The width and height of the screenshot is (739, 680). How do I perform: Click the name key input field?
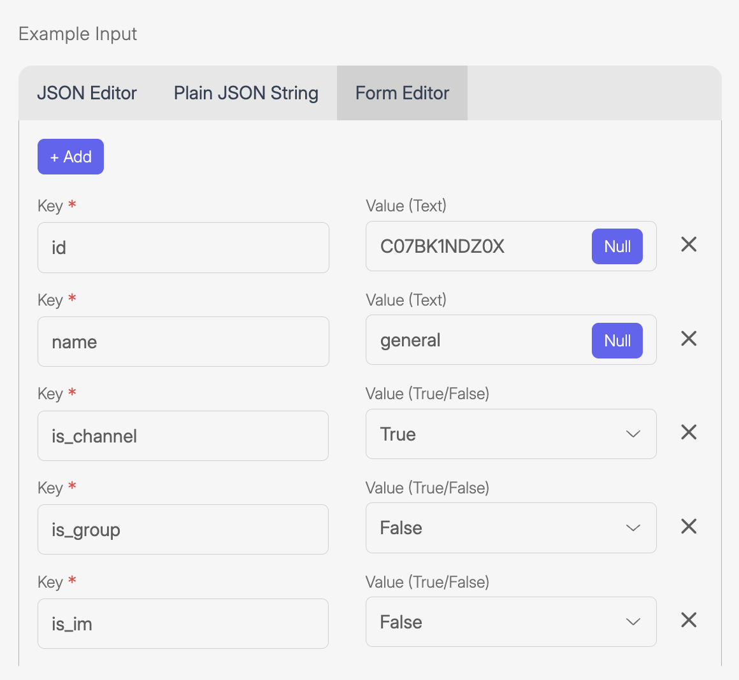[183, 342]
